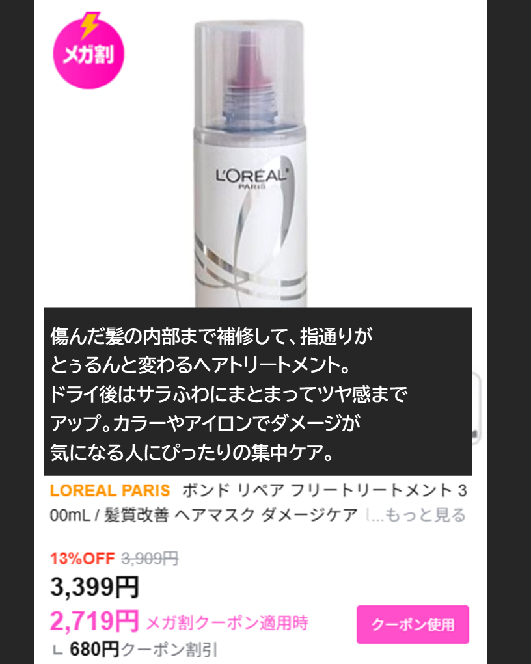531x664 pixels.
Task: Click the dark description overlay about hair treatment
Action: (258, 392)
